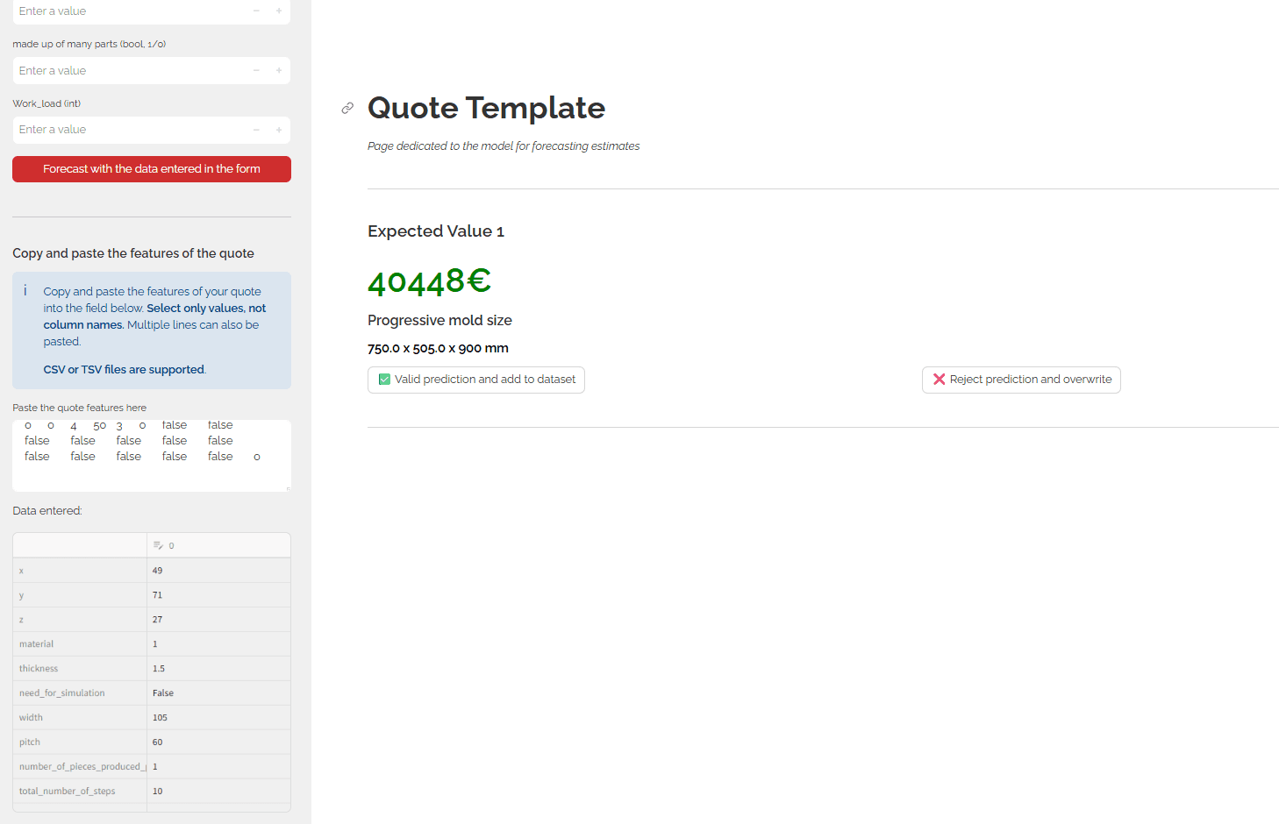Image resolution: width=1279 pixels, height=824 pixels.
Task: Decrease the made up of many parts value
Action: 256,71
